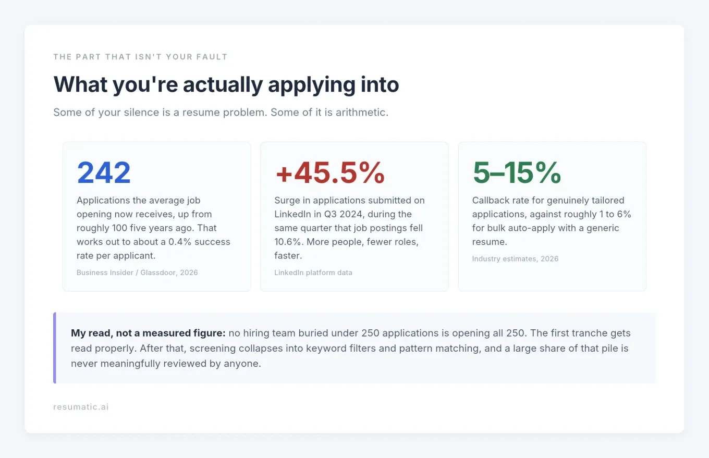Click the callback rate description text

click(x=552, y=221)
